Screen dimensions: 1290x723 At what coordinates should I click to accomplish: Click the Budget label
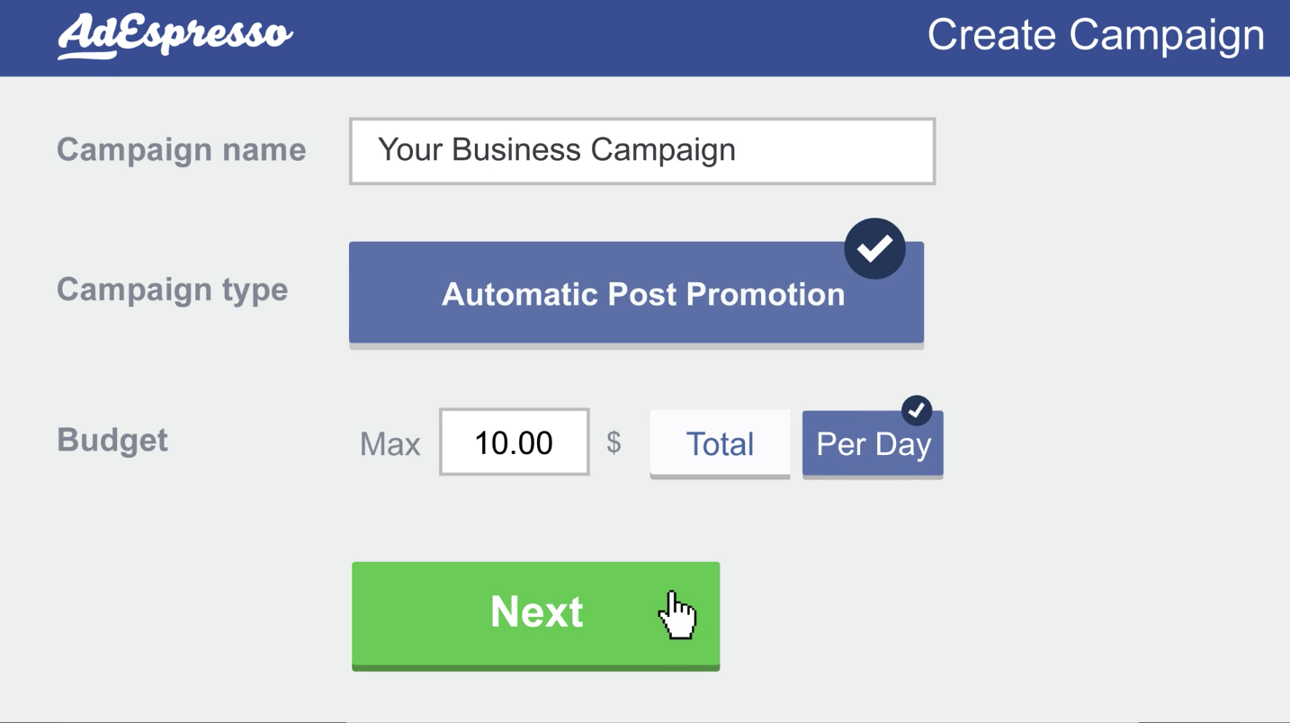coord(112,440)
